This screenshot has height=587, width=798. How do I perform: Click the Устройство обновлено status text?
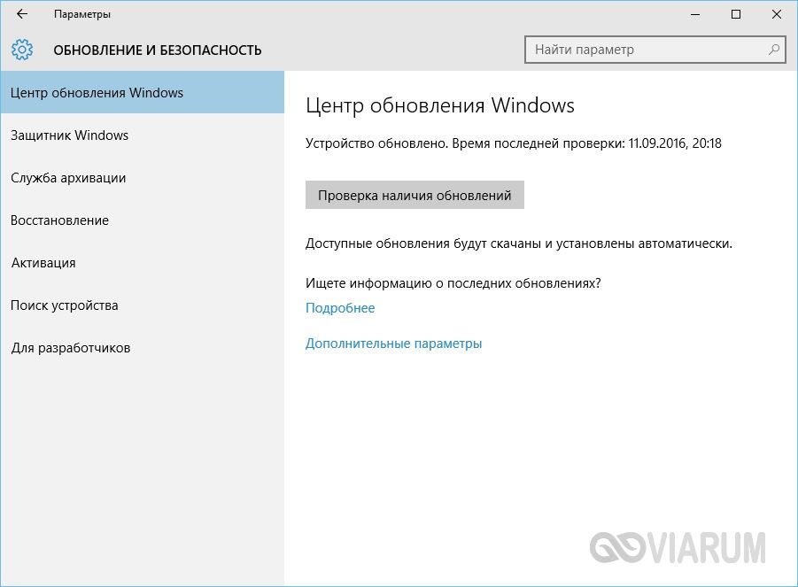coord(514,143)
